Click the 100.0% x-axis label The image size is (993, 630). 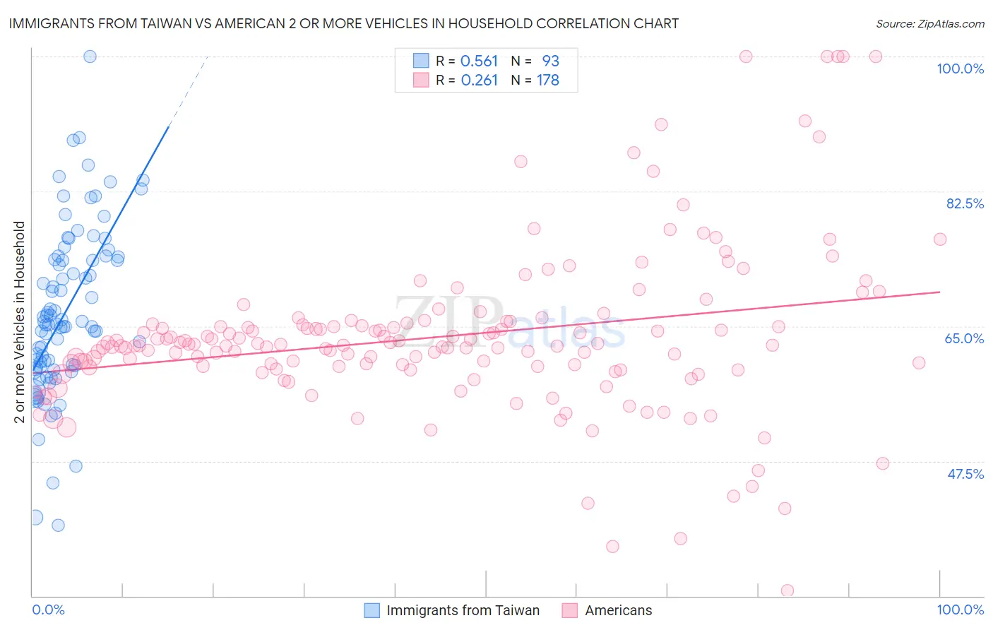pyautogui.click(x=961, y=610)
